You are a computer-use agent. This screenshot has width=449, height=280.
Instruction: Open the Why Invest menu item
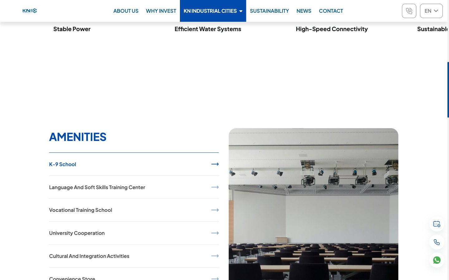tap(161, 11)
